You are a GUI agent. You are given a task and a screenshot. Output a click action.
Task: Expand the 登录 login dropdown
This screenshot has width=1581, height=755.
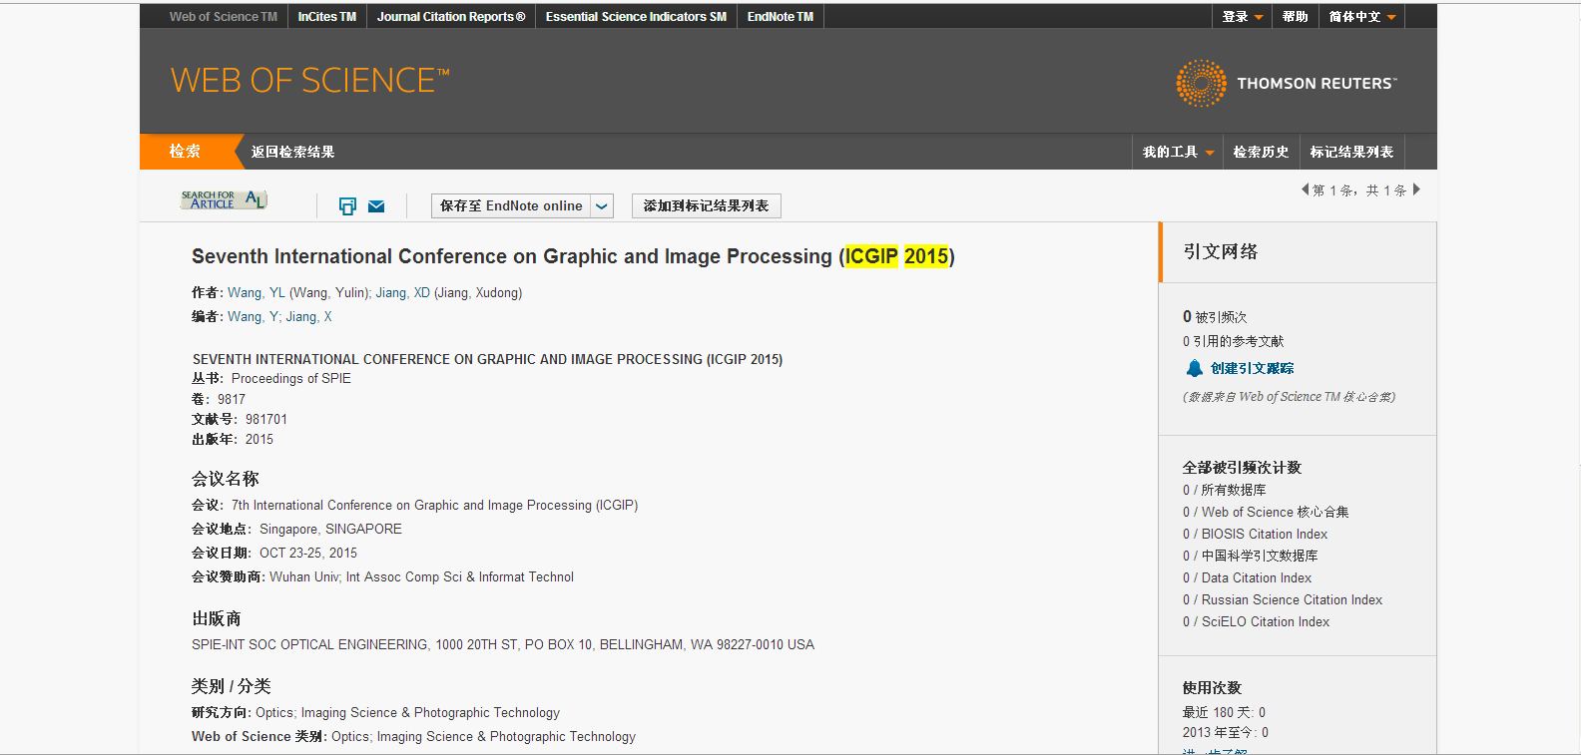[1243, 17]
